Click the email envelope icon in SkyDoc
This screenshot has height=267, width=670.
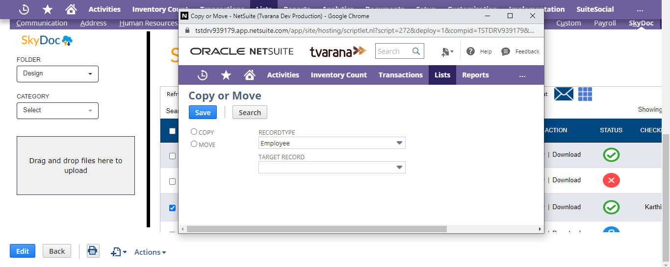point(564,94)
